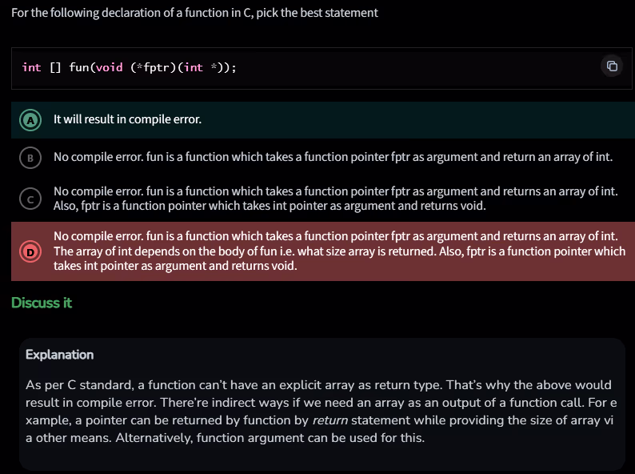Click option B's answer text
This screenshot has height=474, width=635.
coord(333,157)
